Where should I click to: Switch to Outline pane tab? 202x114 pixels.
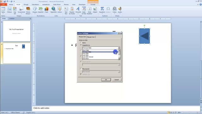12,18
